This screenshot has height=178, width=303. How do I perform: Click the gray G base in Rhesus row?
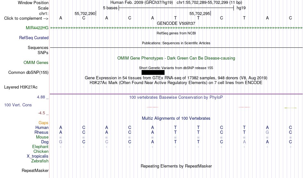[x=267, y=132]
